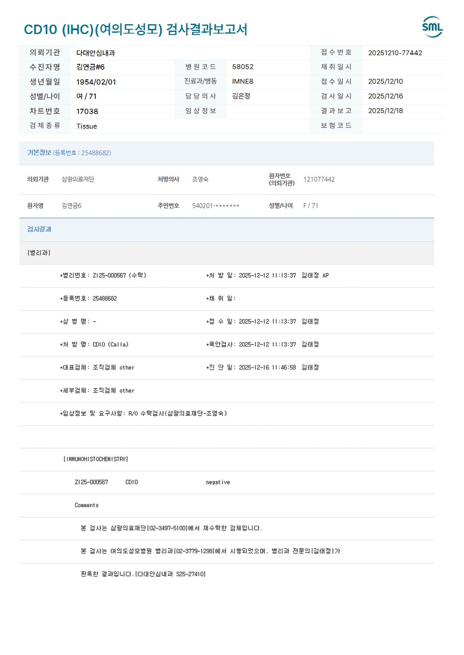
Task: Select sex/age value 여 / 71
Action: point(87,96)
